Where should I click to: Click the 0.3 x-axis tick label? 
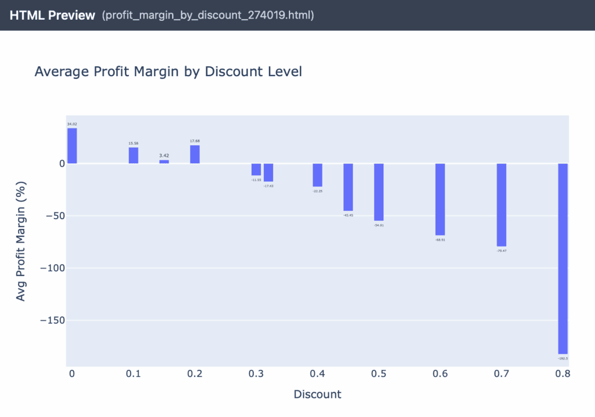click(256, 374)
